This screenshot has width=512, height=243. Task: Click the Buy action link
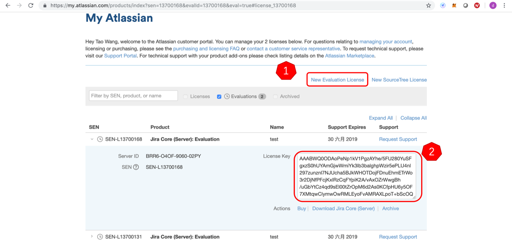pyautogui.click(x=301, y=209)
